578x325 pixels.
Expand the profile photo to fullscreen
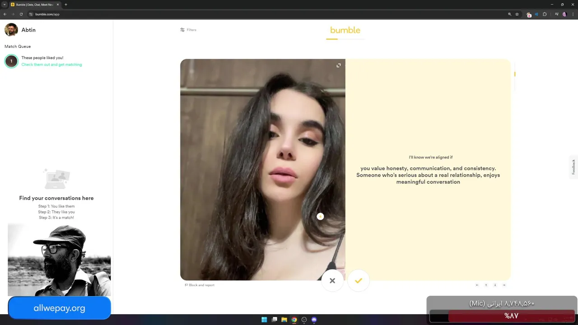click(339, 65)
